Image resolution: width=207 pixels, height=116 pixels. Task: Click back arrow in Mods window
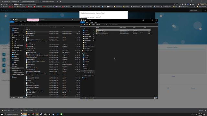pos(82,25)
